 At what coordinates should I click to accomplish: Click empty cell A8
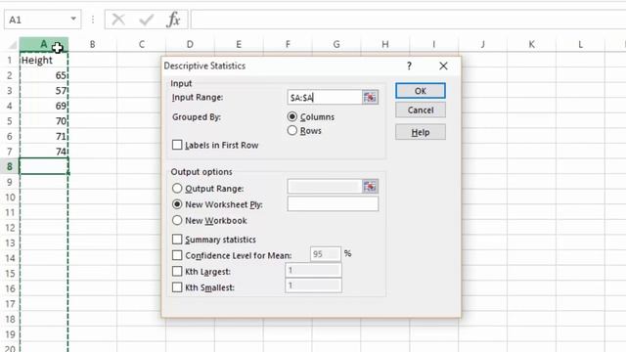click(x=44, y=166)
